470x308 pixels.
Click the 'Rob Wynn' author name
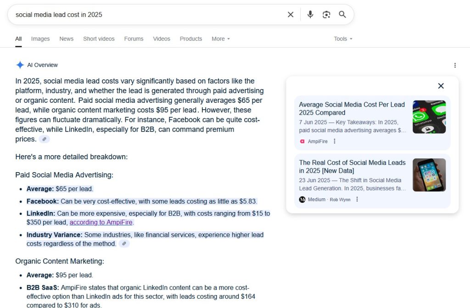[340, 199]
